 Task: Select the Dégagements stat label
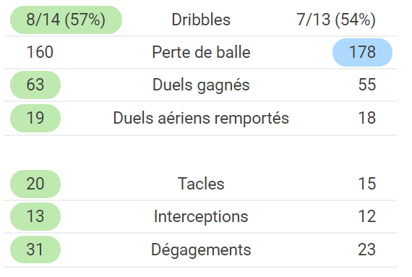click(x=201, y=250)
